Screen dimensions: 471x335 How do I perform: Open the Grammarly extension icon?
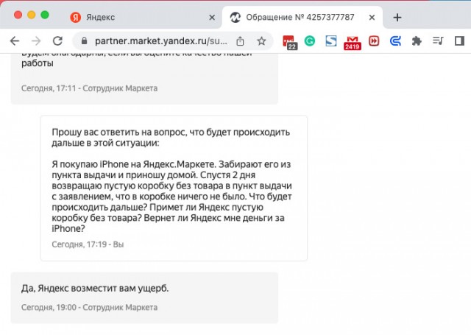(x=310, y=41)
